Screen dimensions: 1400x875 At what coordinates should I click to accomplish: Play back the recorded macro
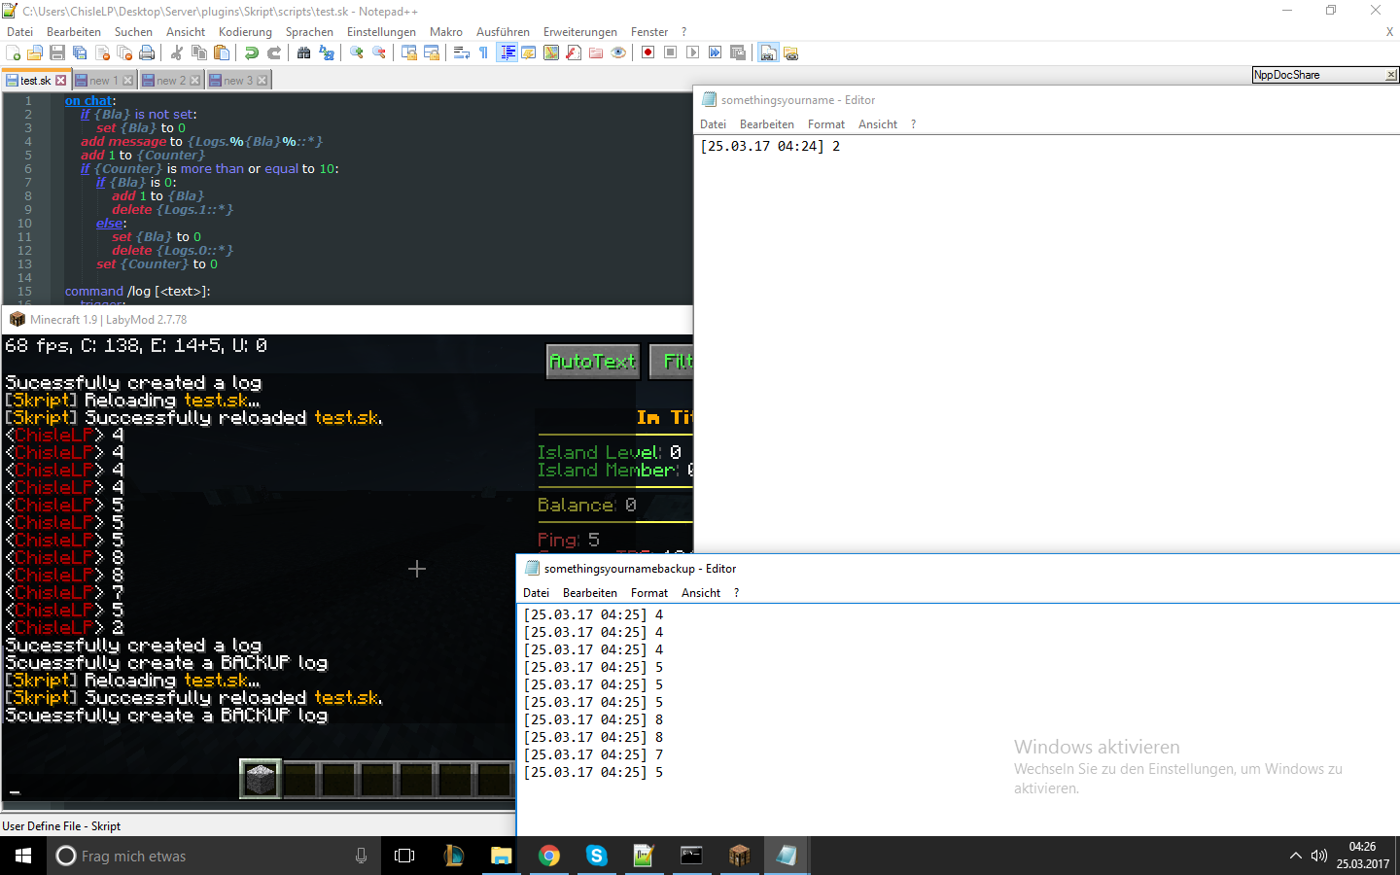[693, 52]
